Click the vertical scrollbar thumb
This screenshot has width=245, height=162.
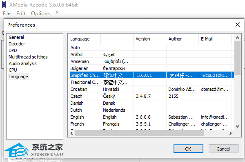tap(237, 58)
